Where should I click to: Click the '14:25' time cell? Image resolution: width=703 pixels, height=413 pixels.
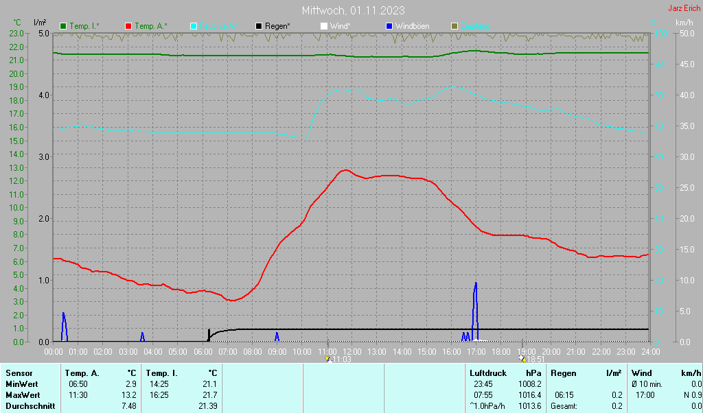coord(159,384)
